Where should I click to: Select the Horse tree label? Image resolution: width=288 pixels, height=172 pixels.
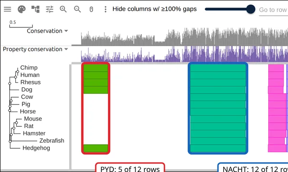pyautogui.click(x=28, y=112)
